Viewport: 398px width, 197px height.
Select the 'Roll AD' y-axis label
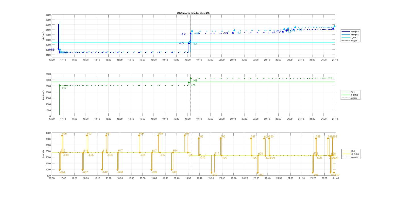43,154
